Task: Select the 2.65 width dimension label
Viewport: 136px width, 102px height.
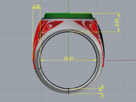Action: 37,6
